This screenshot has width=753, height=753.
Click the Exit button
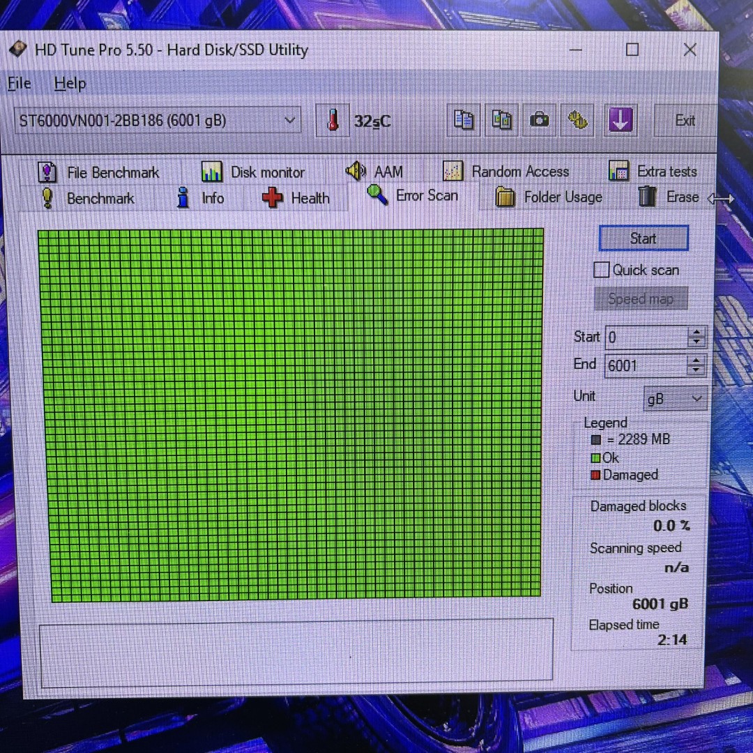[x=685, y=121]
